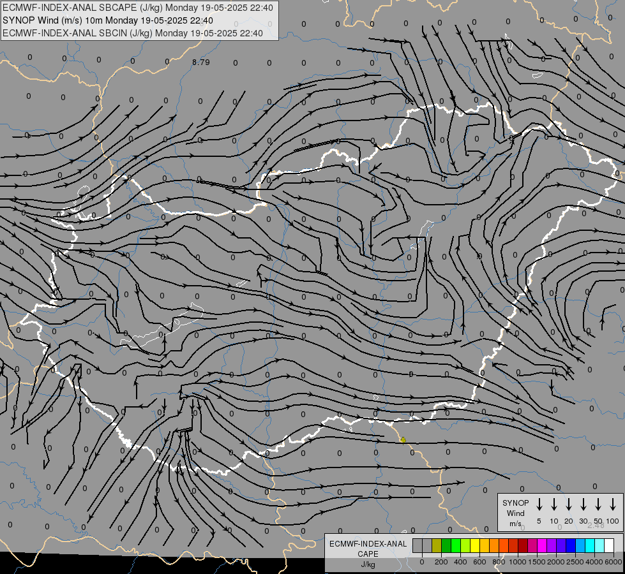Click the 100 m/s wind arrow in legend
The width and height of the screenshot is (625, 574).
613,504
